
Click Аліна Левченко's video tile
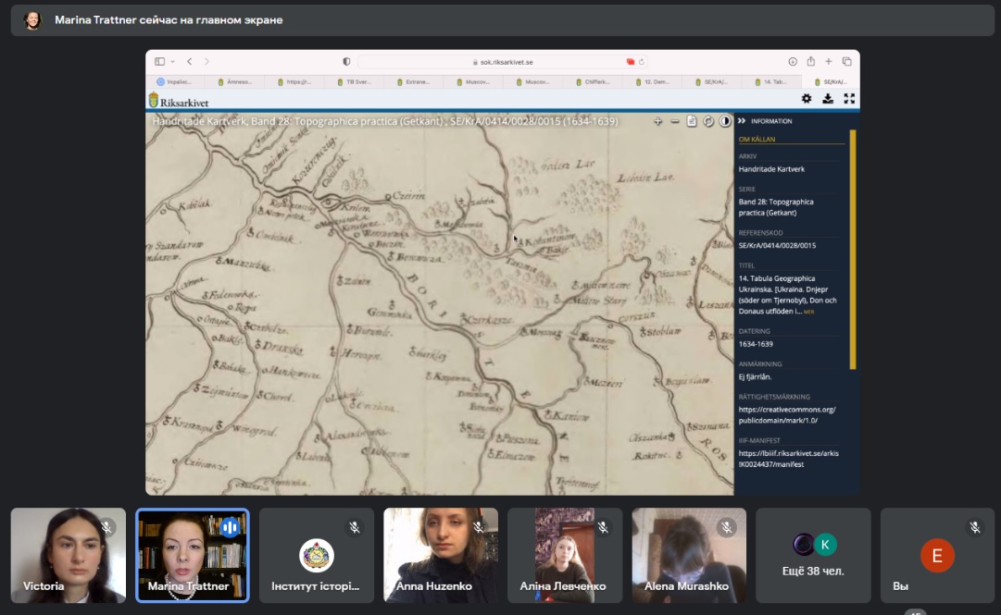565,555
